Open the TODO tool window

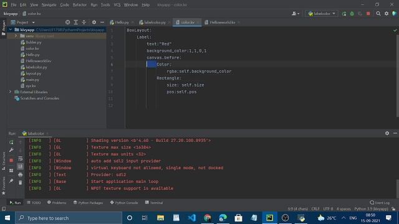pos(34,203)
